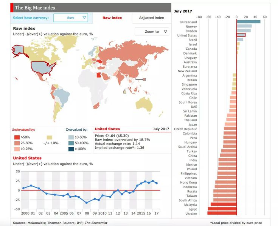Click the Hong Kong square marker on map
278x226 pixels.
point(144,79)
